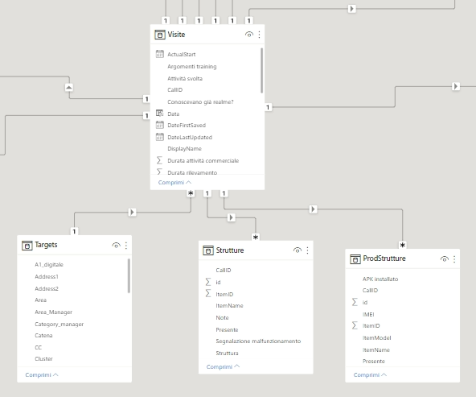This screenshot has width=476, height=397.
Task: Select the relationship arrow along the top line
Action: tap(352, 9)
